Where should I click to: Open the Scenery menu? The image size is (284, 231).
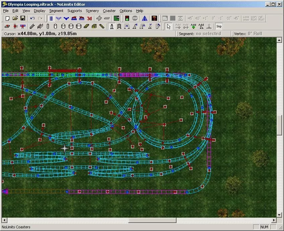(92, 11)
